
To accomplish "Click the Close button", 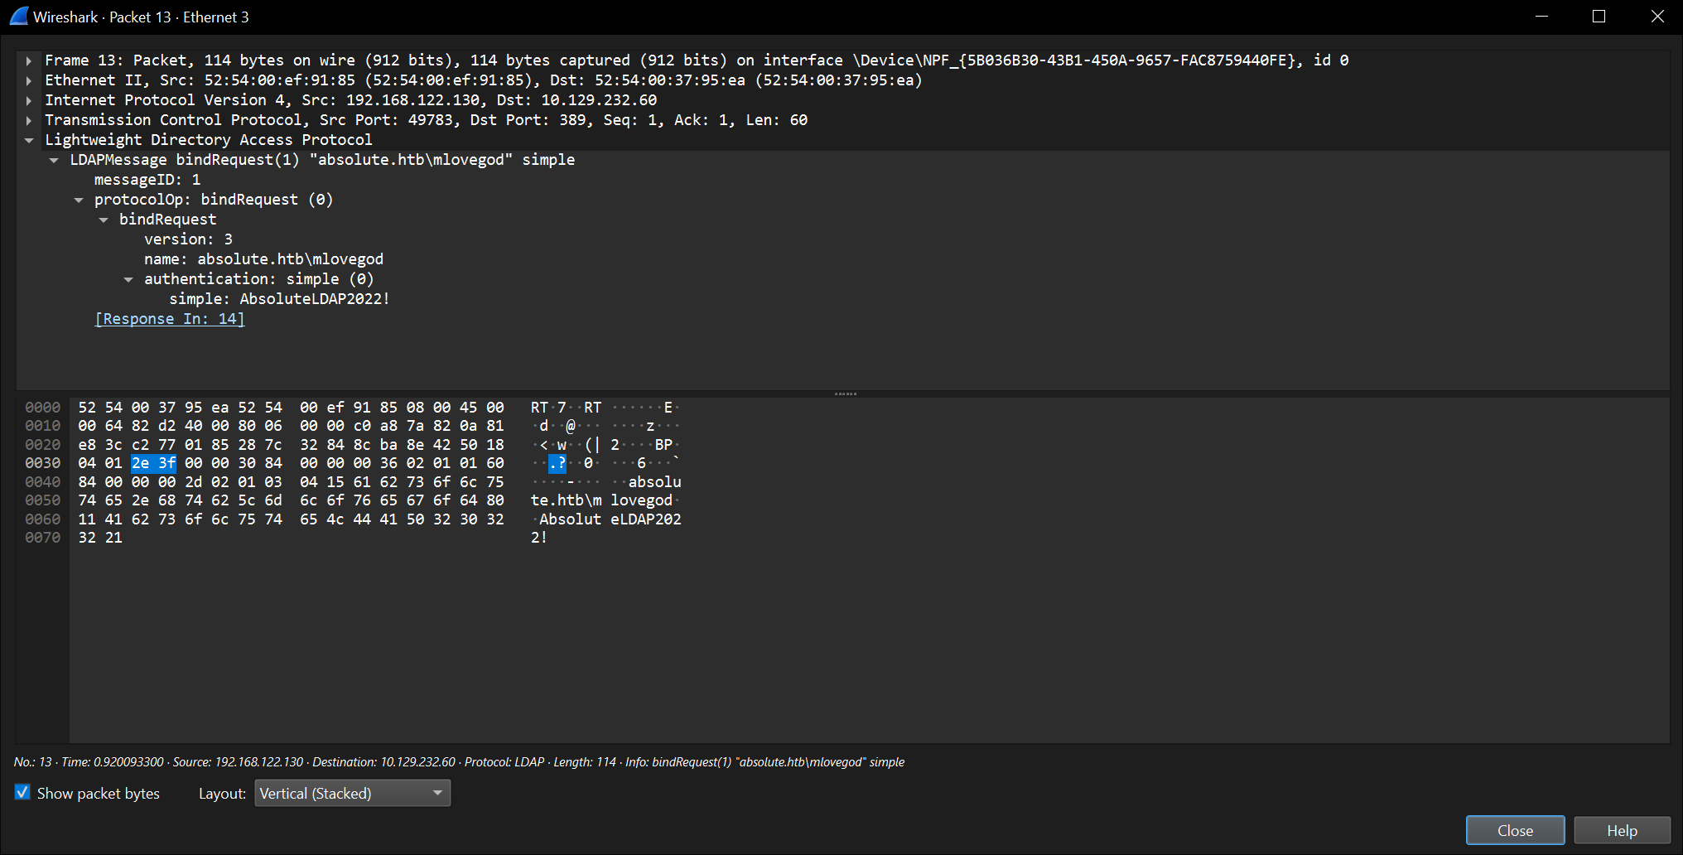I will (x=1514, y=830).
